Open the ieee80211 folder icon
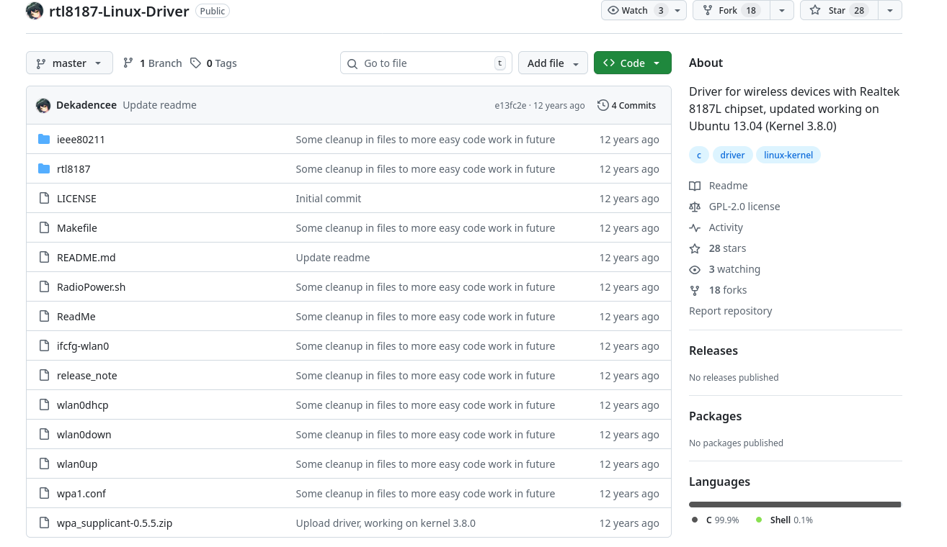Screen dimensions: 947x547 click(44, 140)
